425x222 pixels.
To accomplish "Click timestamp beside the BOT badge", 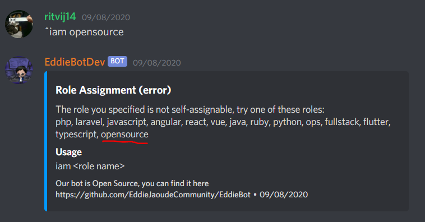I will tap(157, 63).
